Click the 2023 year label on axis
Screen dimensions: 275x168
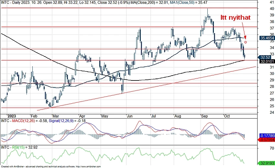tap(12, 115)
